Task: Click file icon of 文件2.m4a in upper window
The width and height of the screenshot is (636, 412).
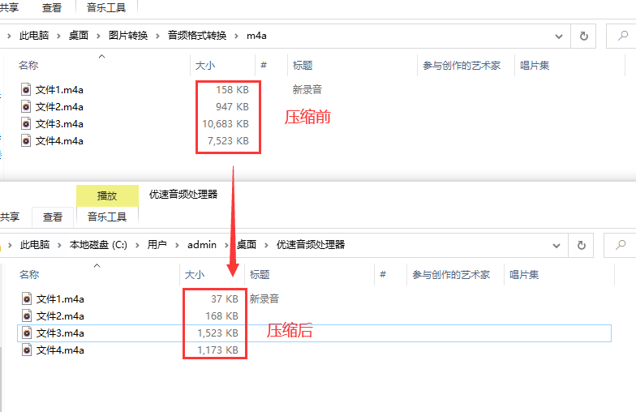Action: (x=26, y=106)
